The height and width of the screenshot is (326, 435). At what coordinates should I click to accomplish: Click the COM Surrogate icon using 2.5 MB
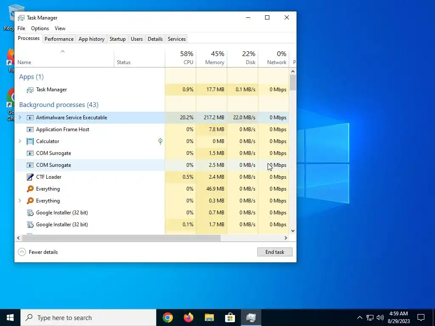(30, 165)
